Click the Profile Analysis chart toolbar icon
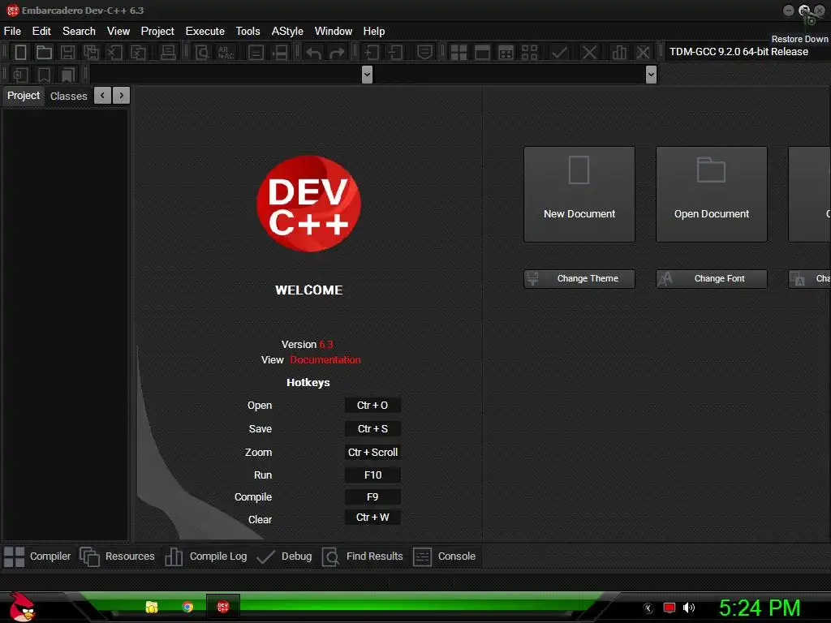831x623 pixels. pos(619,53)
